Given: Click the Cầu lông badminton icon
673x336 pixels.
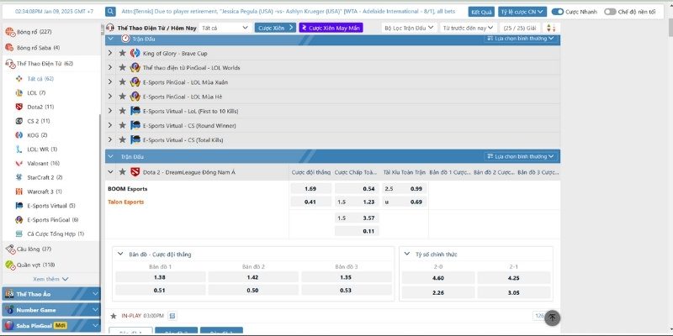Looking at the screenshot, I should pos(10,249).
